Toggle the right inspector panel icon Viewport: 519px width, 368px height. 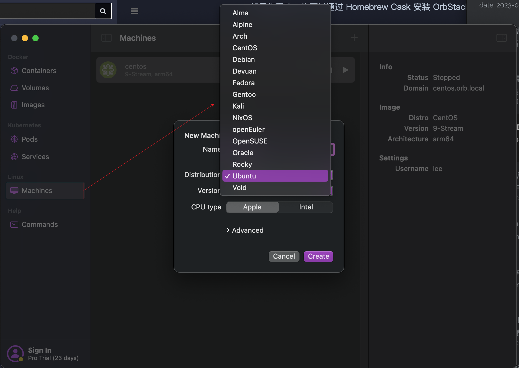coord(501,38)
